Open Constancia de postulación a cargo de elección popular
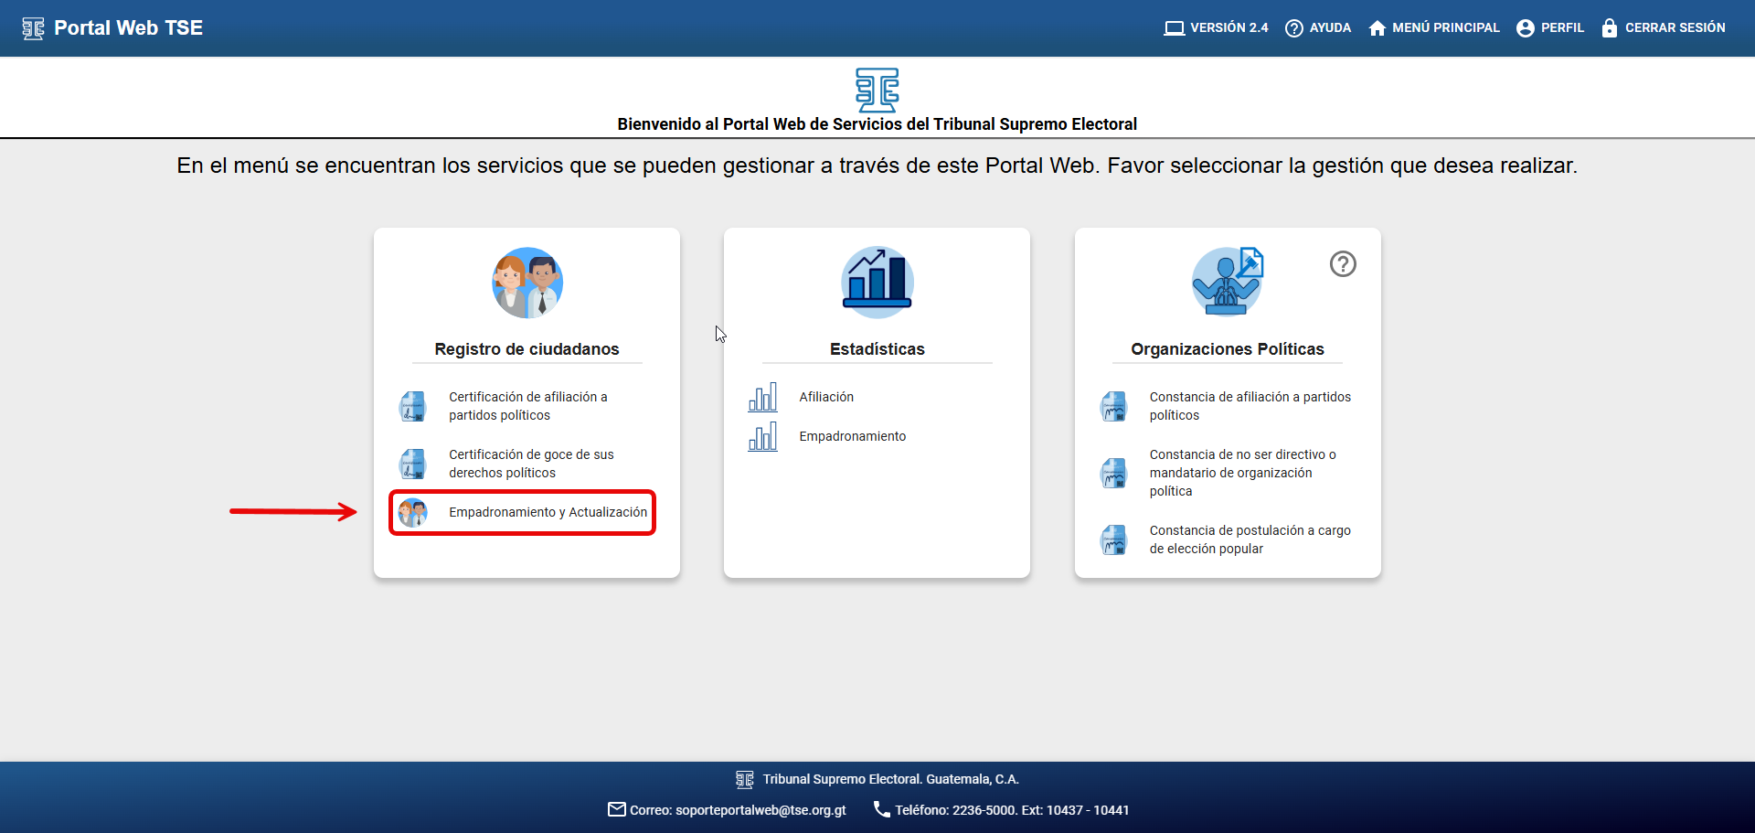 point(1250,539)
